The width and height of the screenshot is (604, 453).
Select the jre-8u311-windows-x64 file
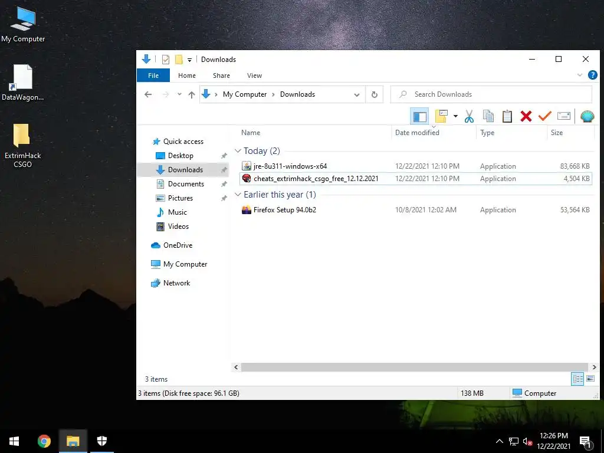click(415, 166)
